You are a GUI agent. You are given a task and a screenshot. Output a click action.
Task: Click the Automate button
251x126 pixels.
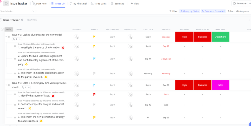(240, 3)
